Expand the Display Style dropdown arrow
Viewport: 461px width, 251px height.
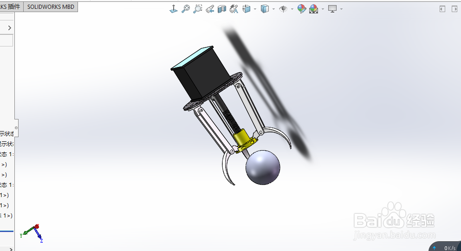pyautogui.click(x=273, y=9)
